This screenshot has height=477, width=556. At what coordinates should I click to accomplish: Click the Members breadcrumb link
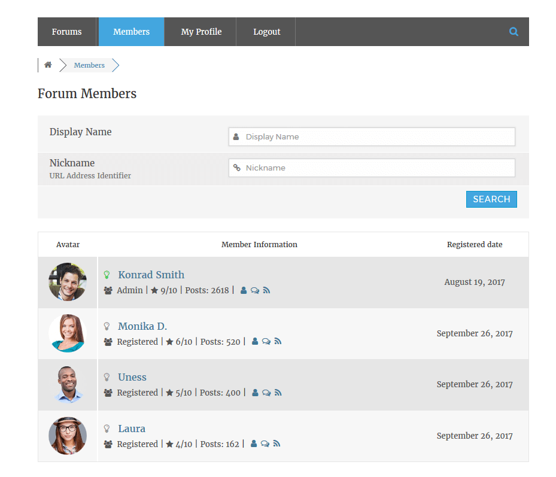[89, 65]
